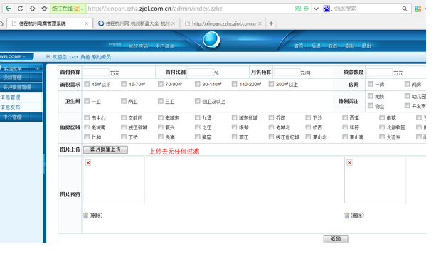Open a new tab with the plus icon

point(271,23)
